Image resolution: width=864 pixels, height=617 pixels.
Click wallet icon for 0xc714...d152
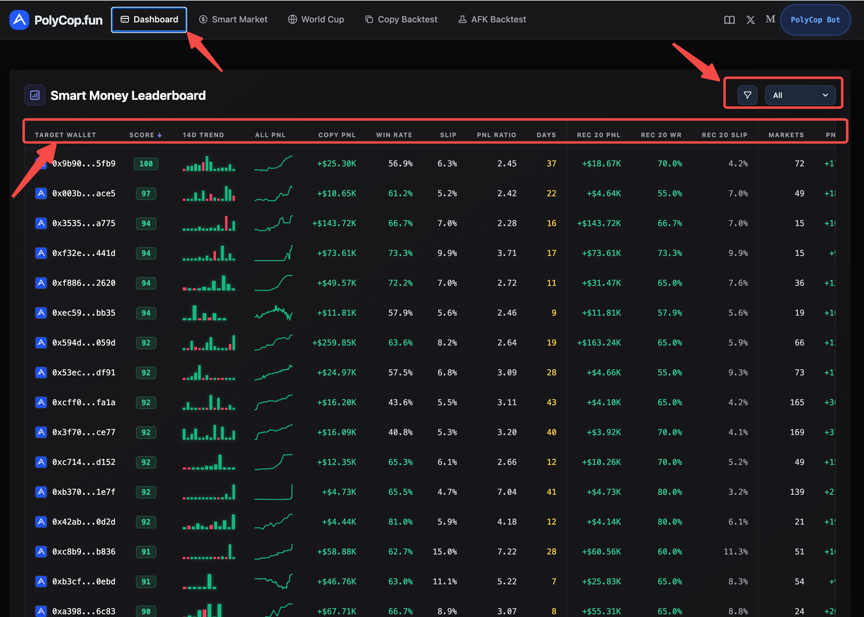click(41, 462)
